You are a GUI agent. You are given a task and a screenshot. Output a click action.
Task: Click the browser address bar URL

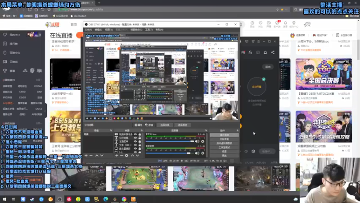pyautogui.click(x=82, y=9)
